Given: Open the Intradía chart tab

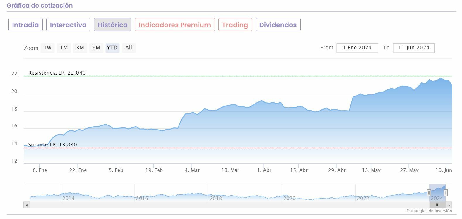Looking at the screenshot, I should click(25, 25).
